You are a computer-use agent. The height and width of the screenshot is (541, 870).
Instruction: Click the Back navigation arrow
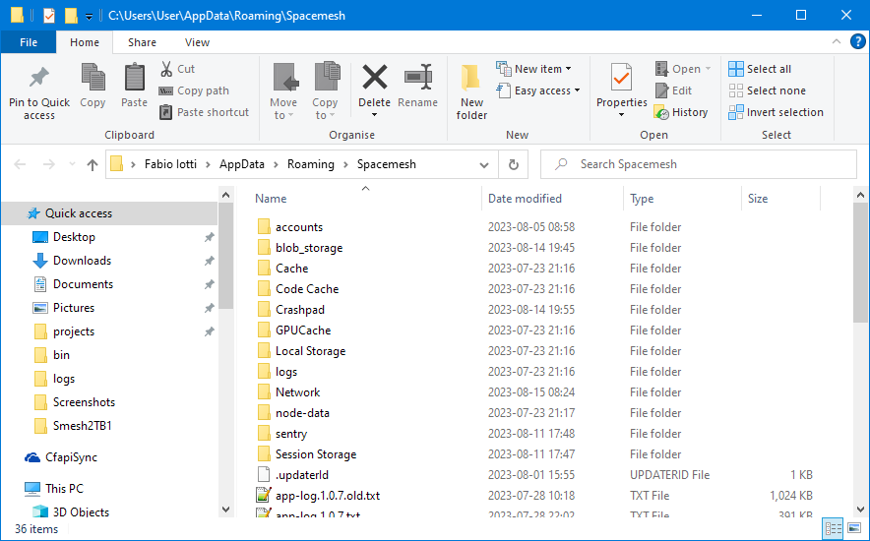(20, 164)
